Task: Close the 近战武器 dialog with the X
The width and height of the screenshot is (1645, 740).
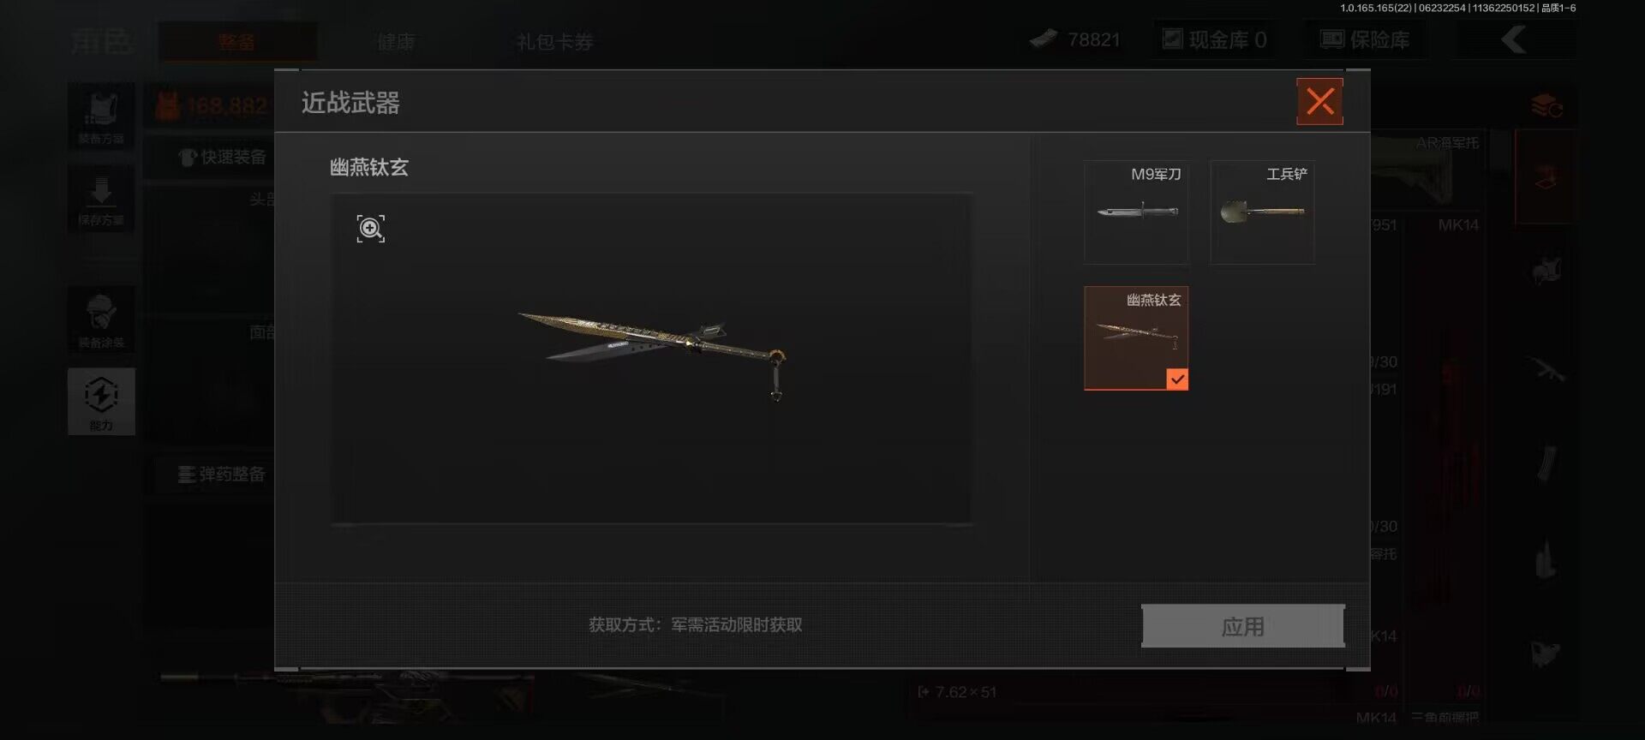Action: click(1319, 102)
